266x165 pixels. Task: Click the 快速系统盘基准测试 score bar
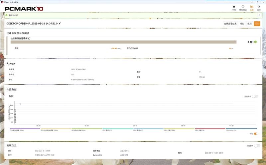(x=123, y=42)
